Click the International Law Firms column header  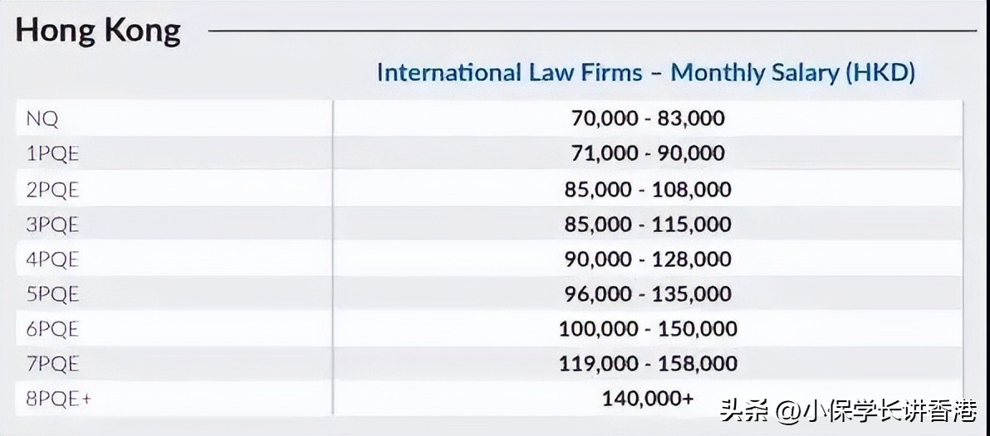646,73
